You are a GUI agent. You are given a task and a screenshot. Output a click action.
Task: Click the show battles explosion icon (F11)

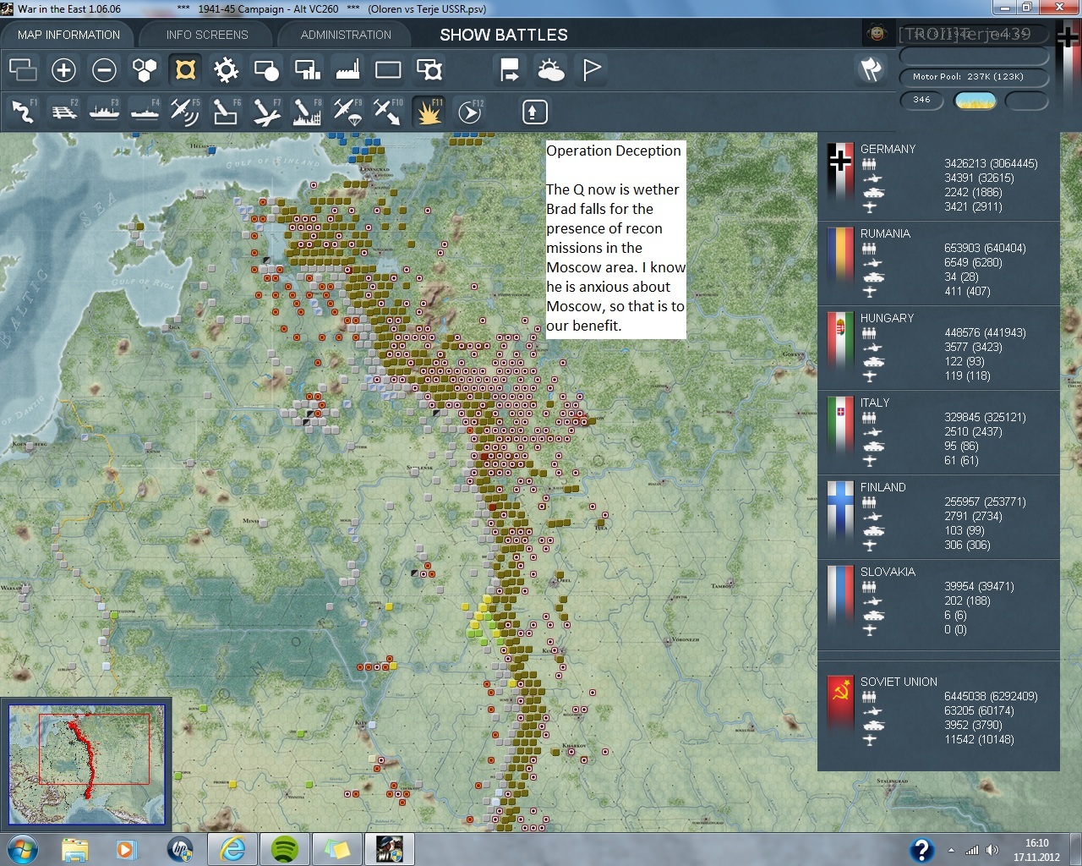tap(429, 112)
